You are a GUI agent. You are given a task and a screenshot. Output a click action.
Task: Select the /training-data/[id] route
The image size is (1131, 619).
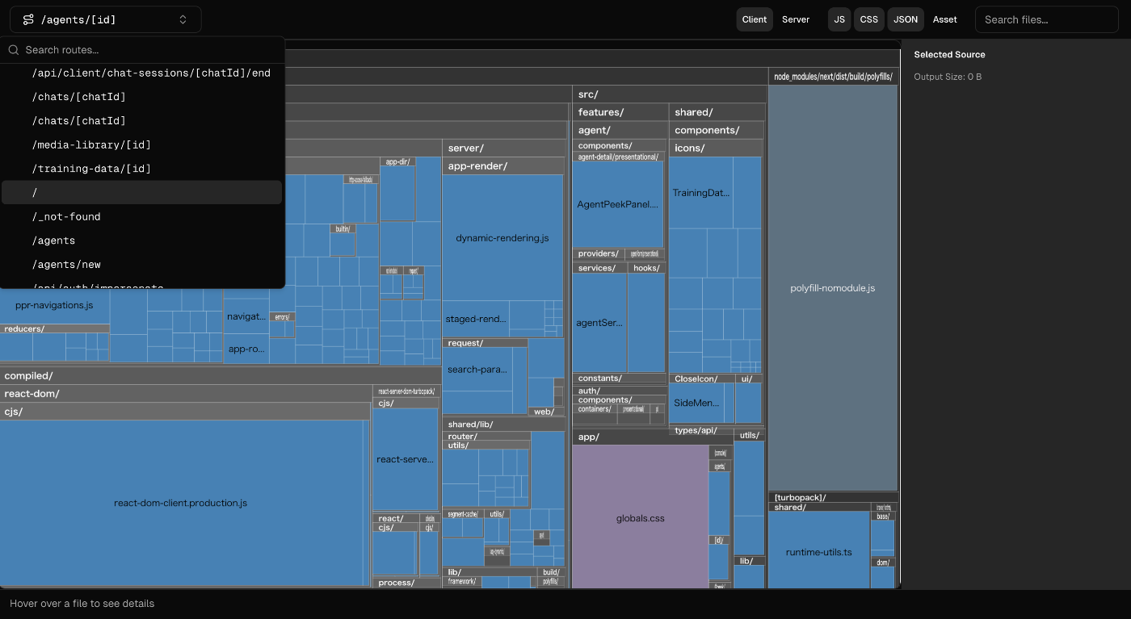tap(142, 169)
